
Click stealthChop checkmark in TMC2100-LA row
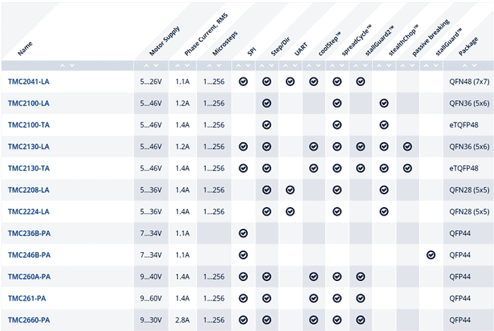[x=384, y=104]
